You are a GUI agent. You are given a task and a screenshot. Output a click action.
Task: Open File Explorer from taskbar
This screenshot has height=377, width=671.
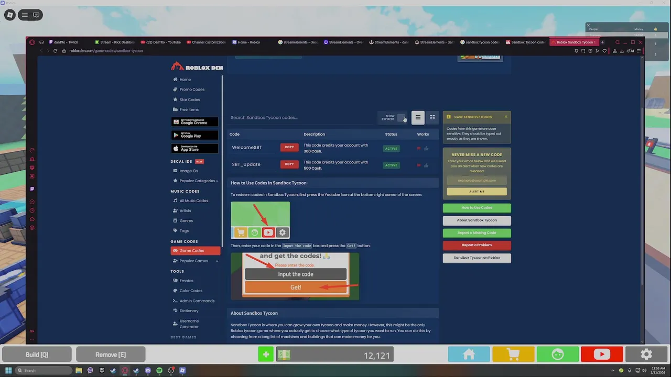pyautogui.click(x=79, y=371)
